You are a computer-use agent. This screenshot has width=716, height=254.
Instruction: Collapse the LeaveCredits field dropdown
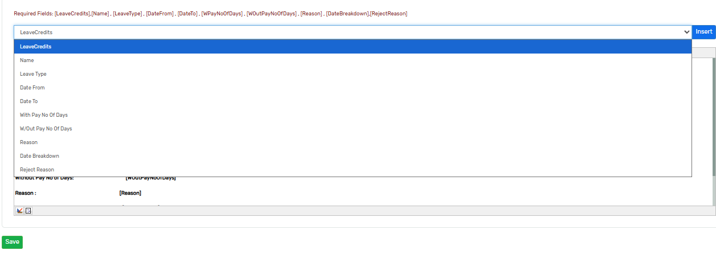pyautogui.click(x=353, y=32)
